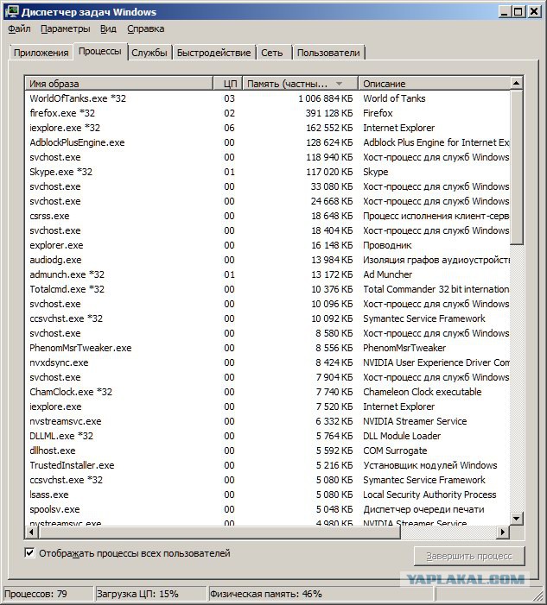Open the Справка menu

(x=146, y=29)
